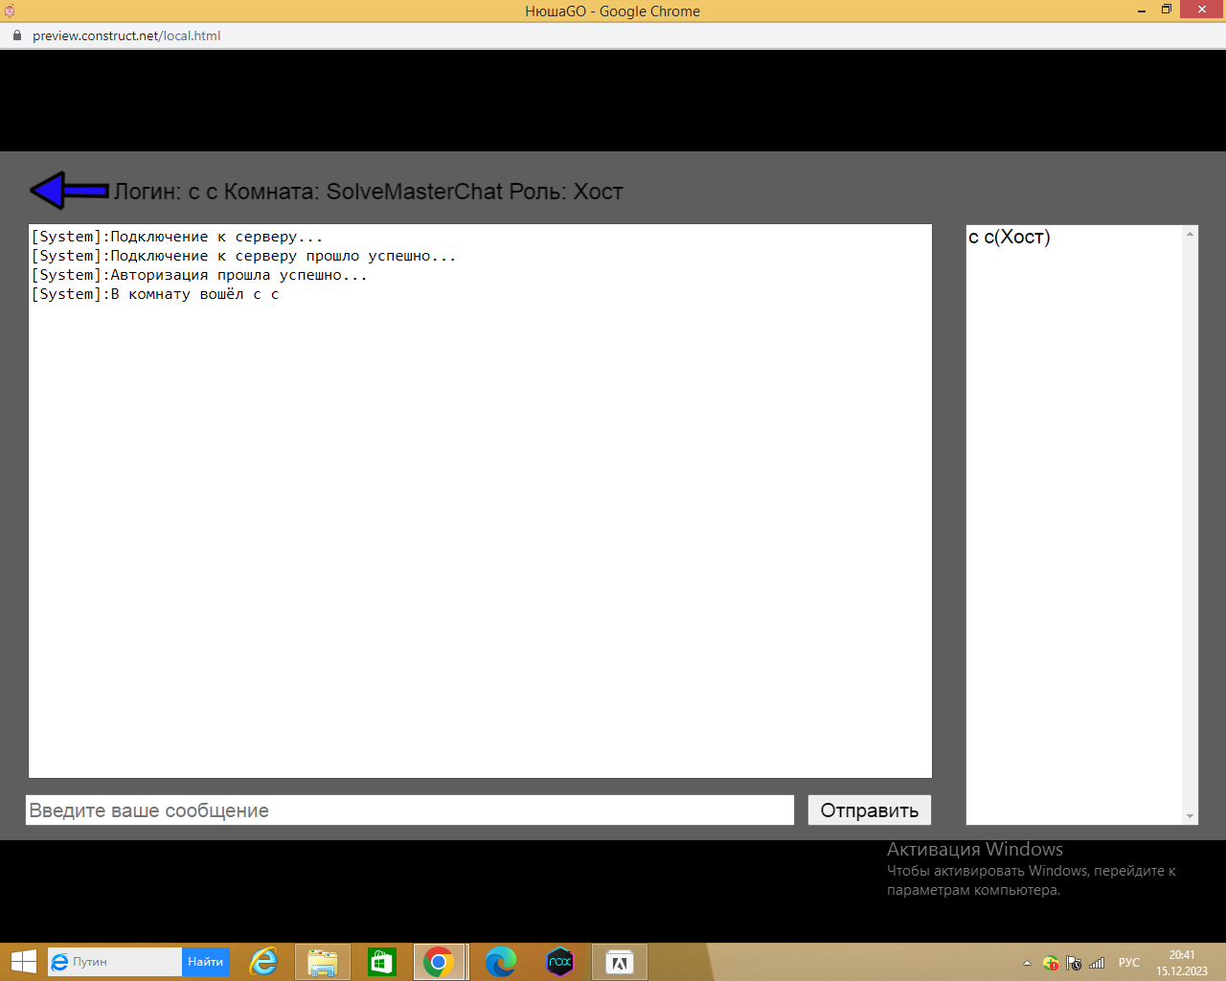Open Internet Explorer from taskbar
The width and height of the screenshot is (1226, 981).
[x=263, y=962]
